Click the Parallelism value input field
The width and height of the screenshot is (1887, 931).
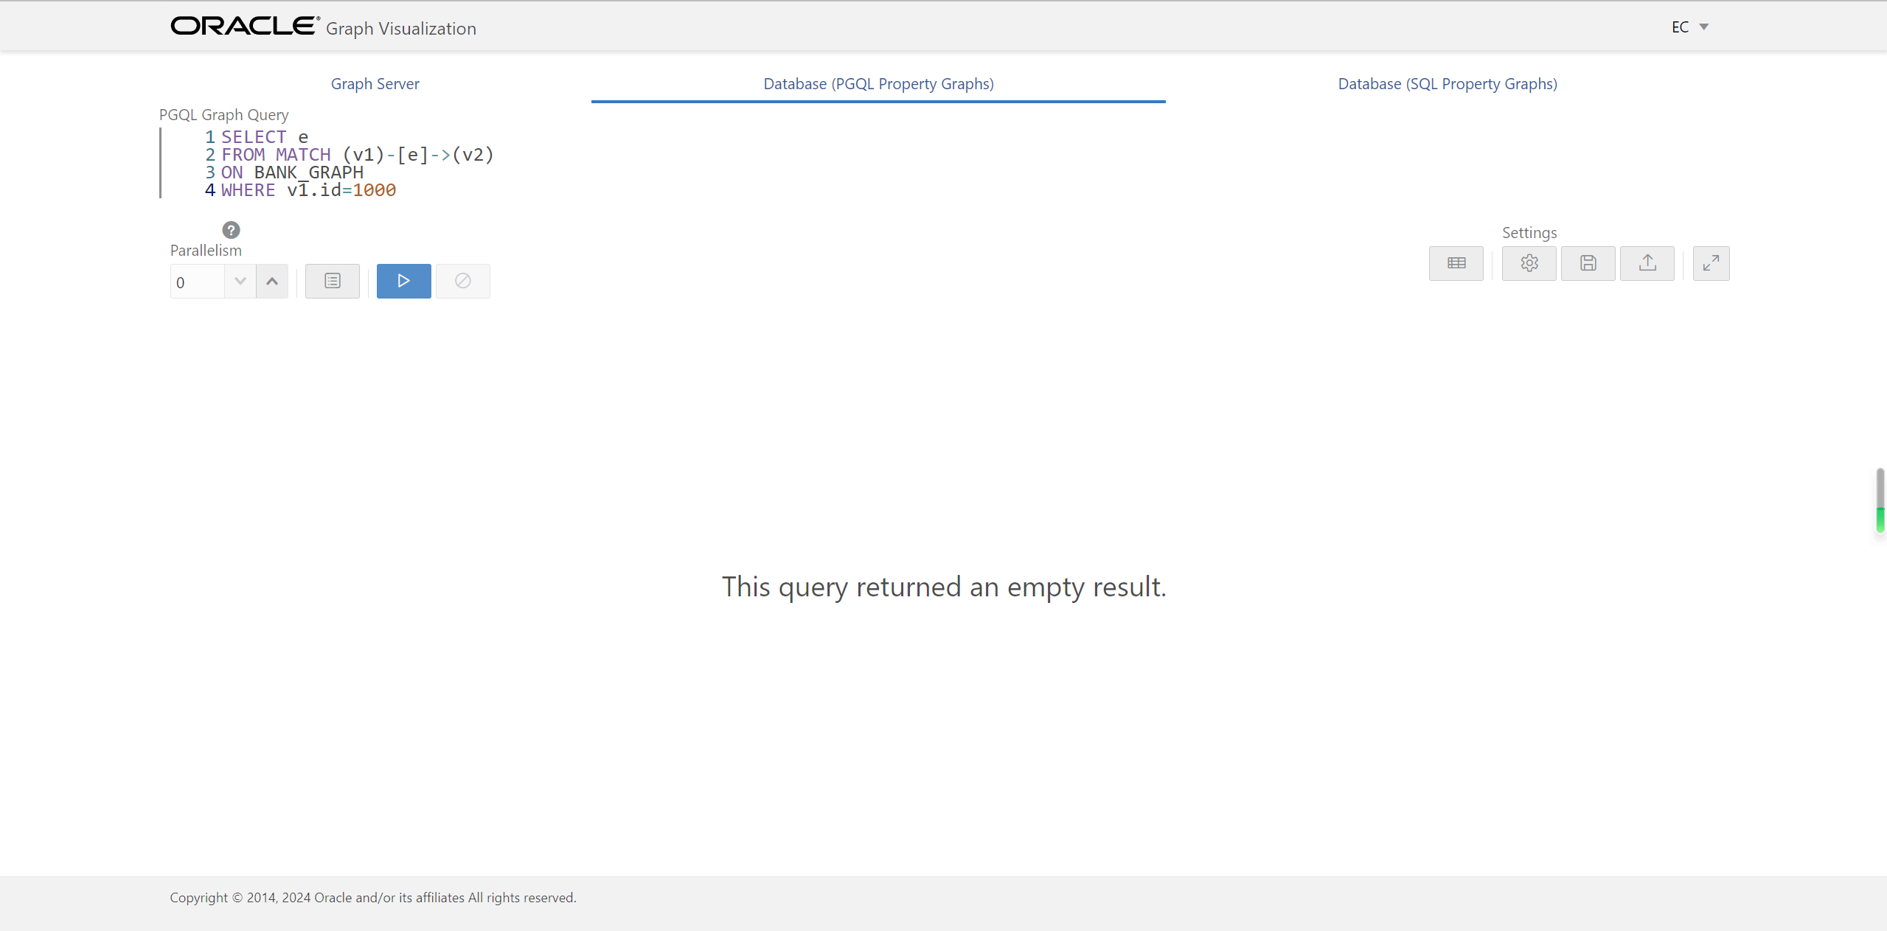tap(196, 282)
